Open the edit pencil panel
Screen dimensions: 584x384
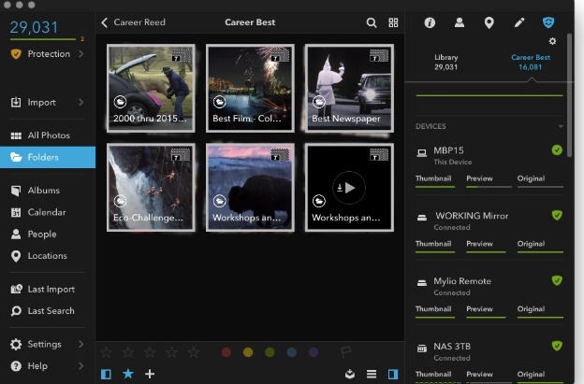[x=519, y=22]
